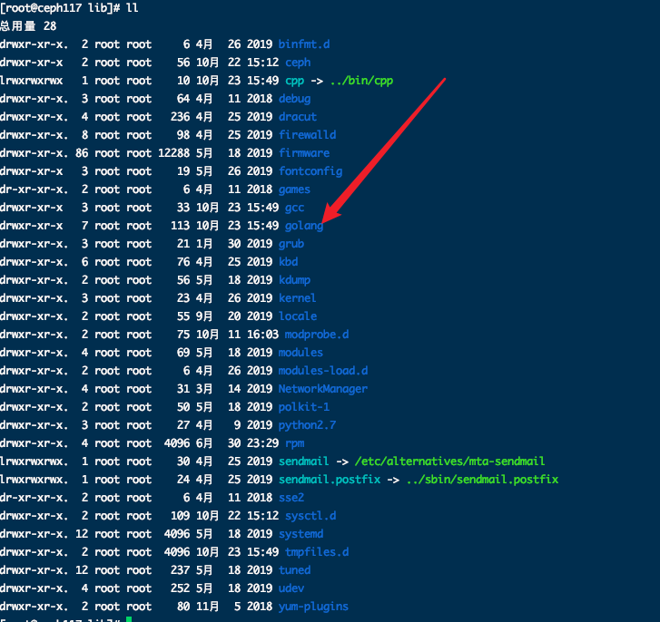Select the 12288 size value of firmware

coord(173,152)
